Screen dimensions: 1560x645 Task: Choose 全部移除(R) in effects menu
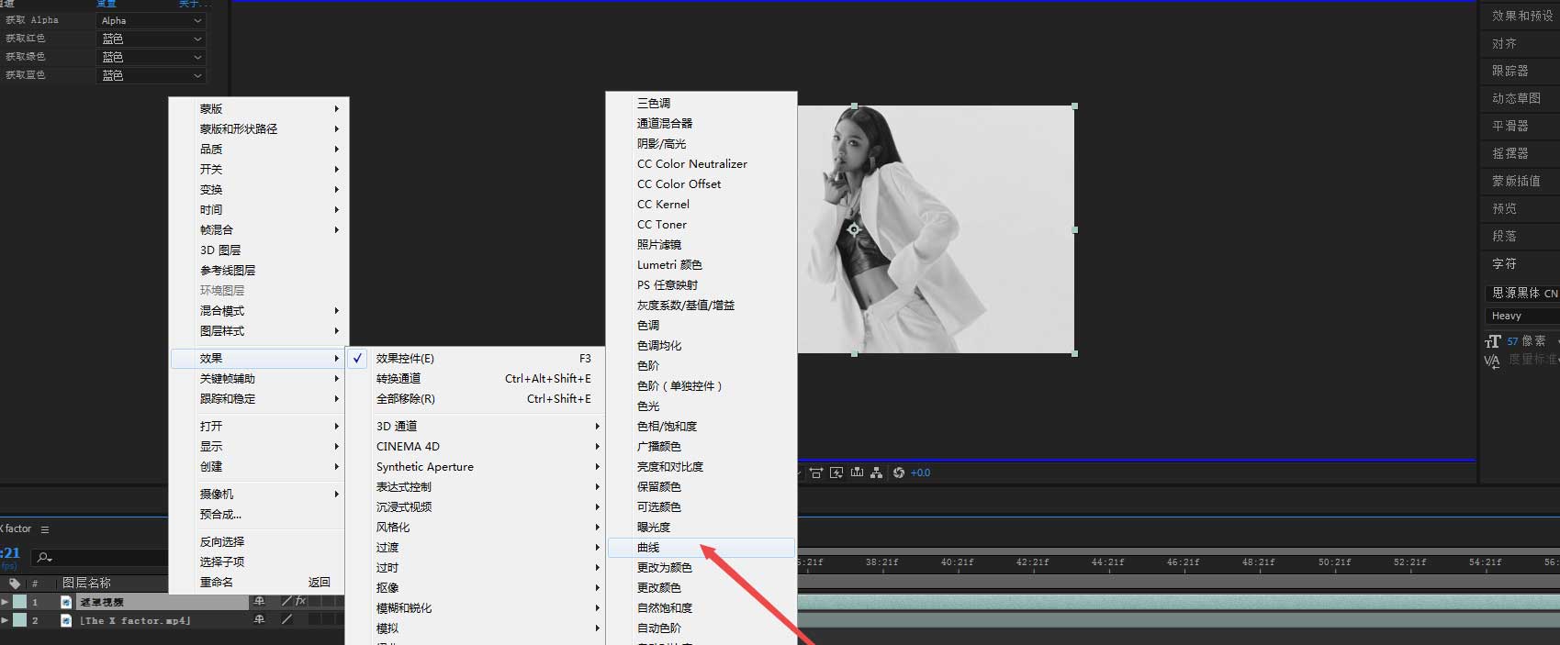tap(475, 399)
